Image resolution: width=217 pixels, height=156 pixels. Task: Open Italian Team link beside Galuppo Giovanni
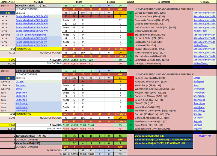pos(200,63)
